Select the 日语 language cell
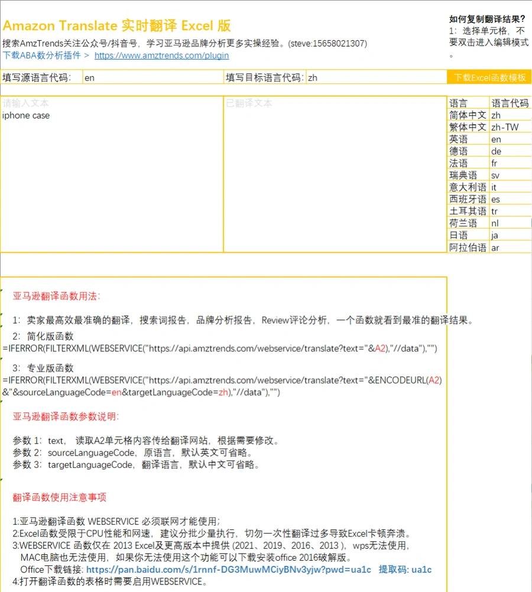The width and height of the screenshot is (532, 592). tap(469, 235)
